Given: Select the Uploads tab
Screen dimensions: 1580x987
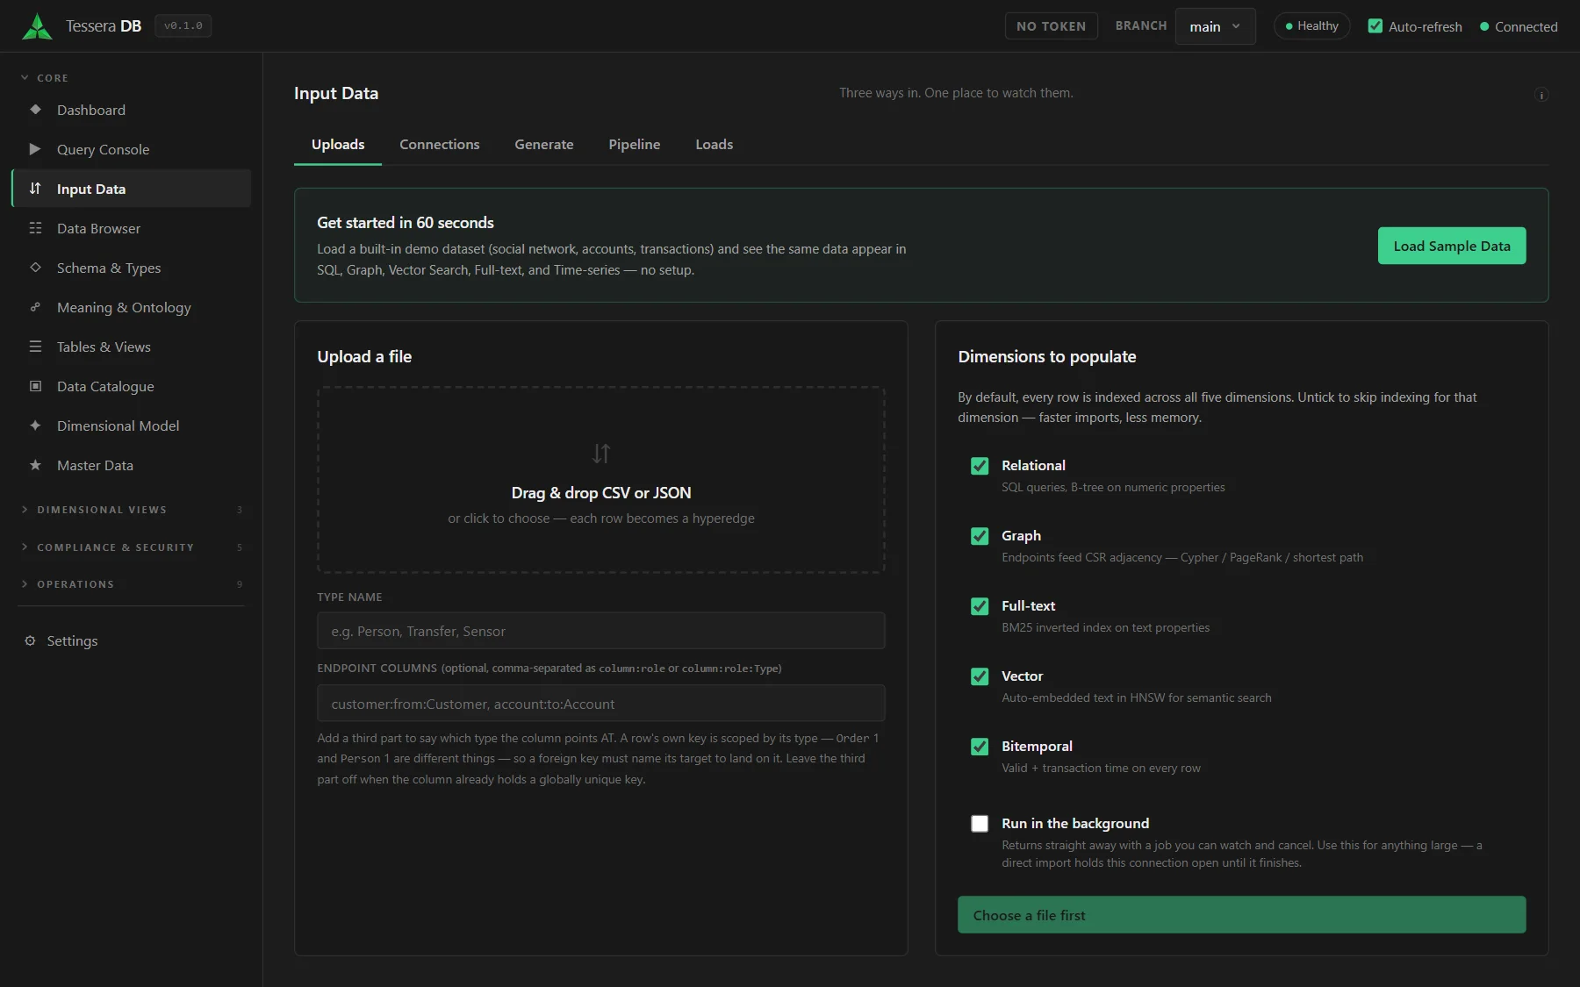Looking at the screenshot, I should coord(338,145).
